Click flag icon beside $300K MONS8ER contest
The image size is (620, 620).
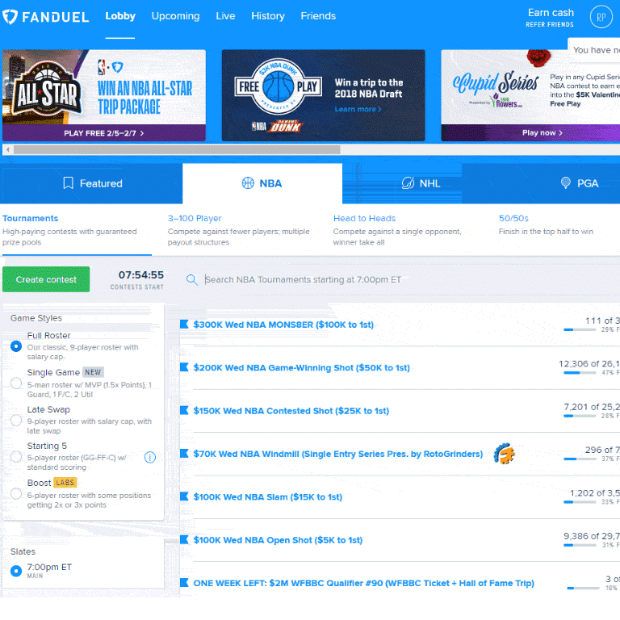[x=184, y=325]
